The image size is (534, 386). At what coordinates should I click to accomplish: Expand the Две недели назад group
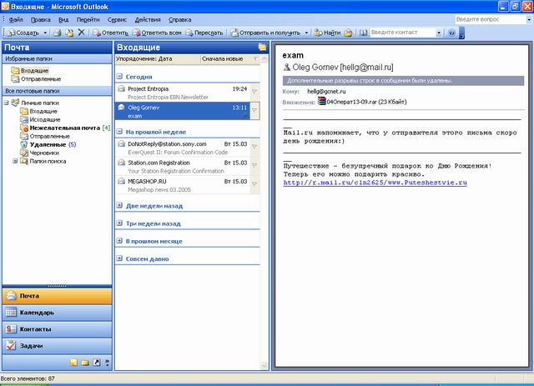(x=119, y=206)
